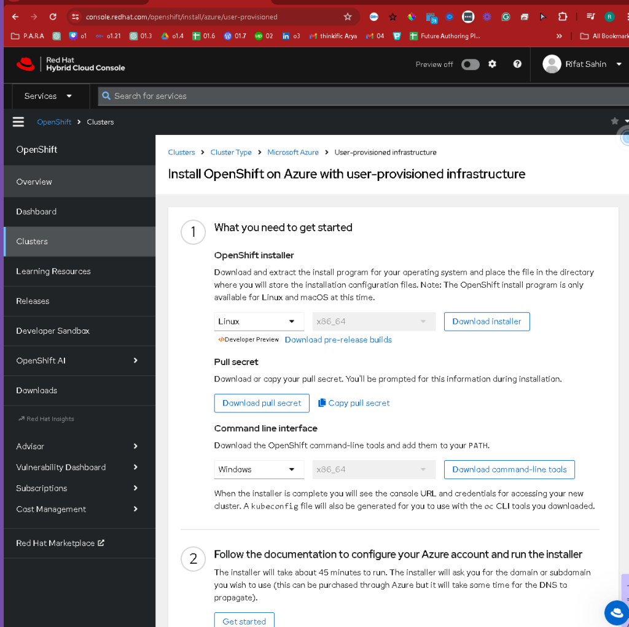The image size is (629, 627).
Task: Click the Clusters breadcrumb link
Action: coord(181,152)
